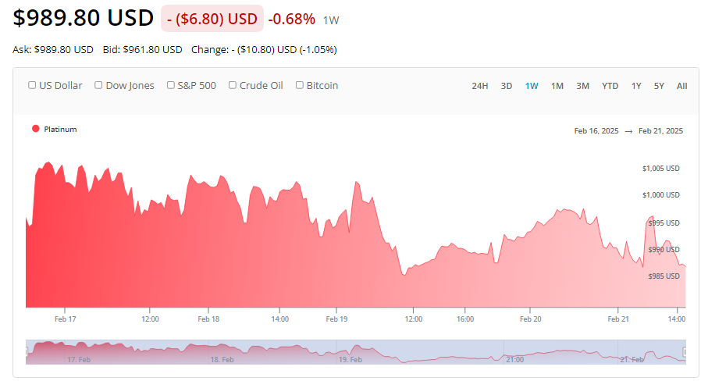Tick the Crude Oil comparison checkbox
Screen dimensions: 701x381
click(x=233, y=86)
